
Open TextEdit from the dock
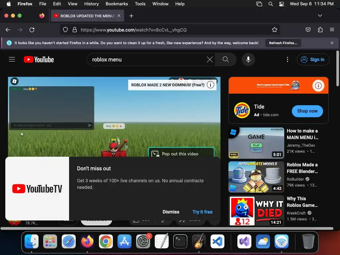162,241
